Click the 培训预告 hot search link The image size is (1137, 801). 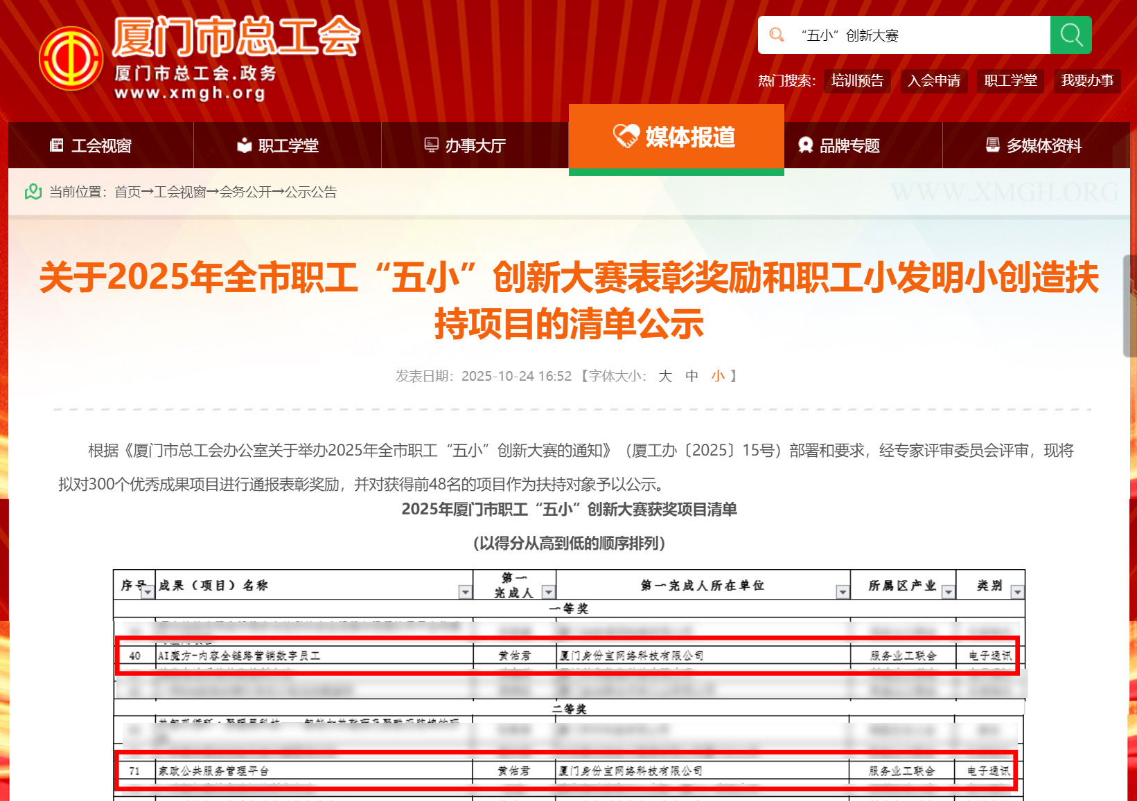click(857, 81)
